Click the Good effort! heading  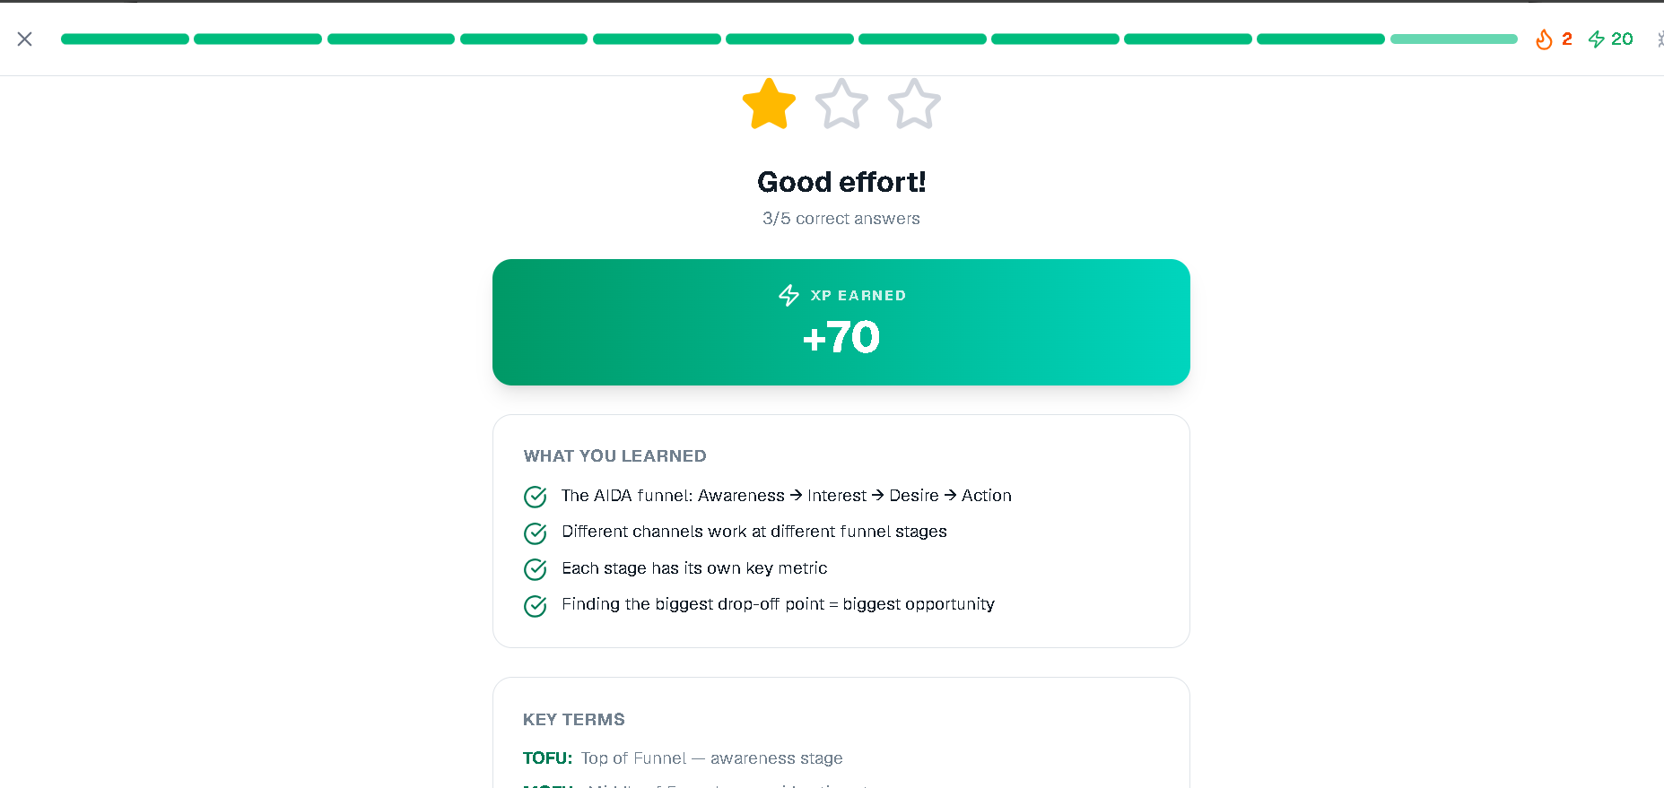(x=841, y=182)
